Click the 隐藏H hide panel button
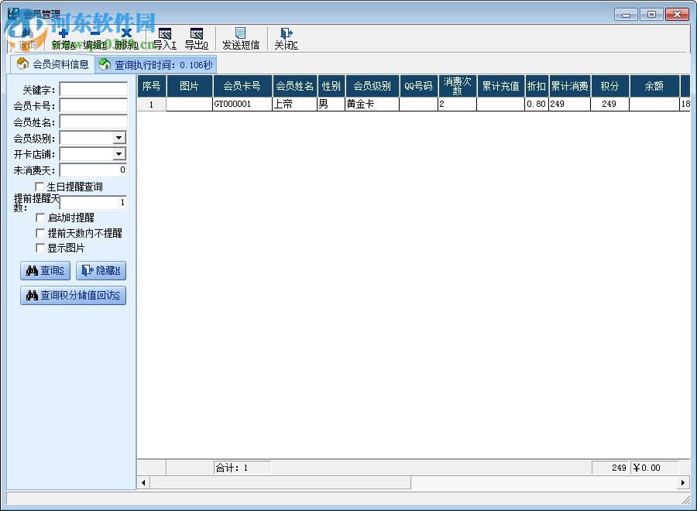 [x=101, y=271]
